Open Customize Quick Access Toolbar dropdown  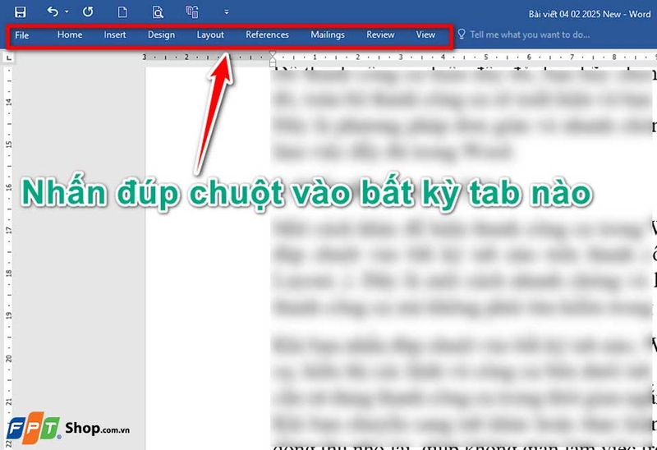tap(227, 12)
